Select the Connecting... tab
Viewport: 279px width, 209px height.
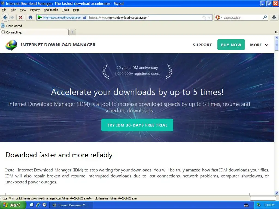tap(34, 32)
